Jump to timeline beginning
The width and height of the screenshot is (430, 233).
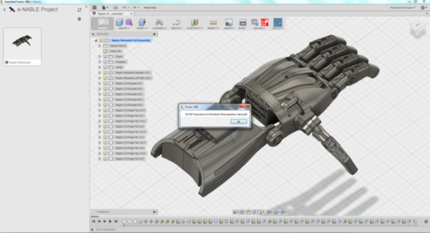[94, 221]
